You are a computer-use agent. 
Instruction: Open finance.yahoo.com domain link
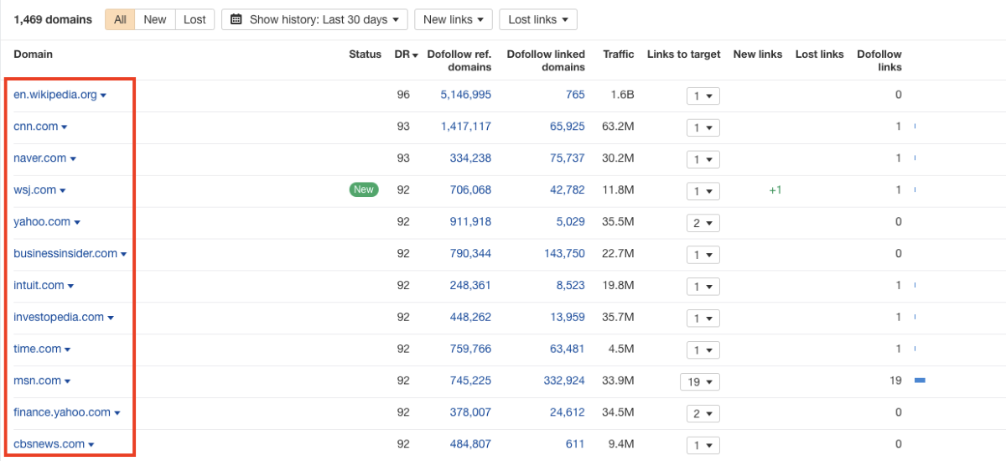pos(62,413)
